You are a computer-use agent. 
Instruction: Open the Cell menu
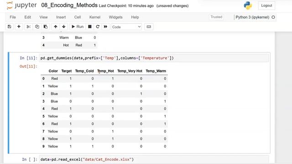pyautogui.click(x=78, y=17)
